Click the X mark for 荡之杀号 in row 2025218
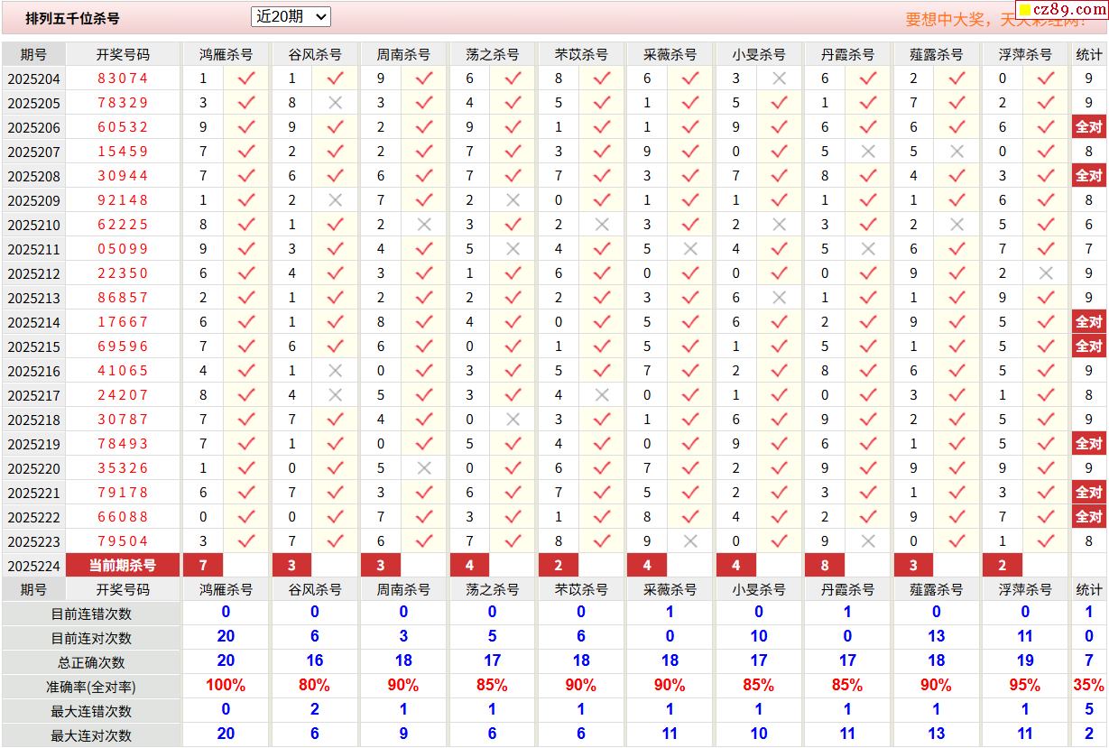Viewport: 1109px width, 748px height. 513,420
